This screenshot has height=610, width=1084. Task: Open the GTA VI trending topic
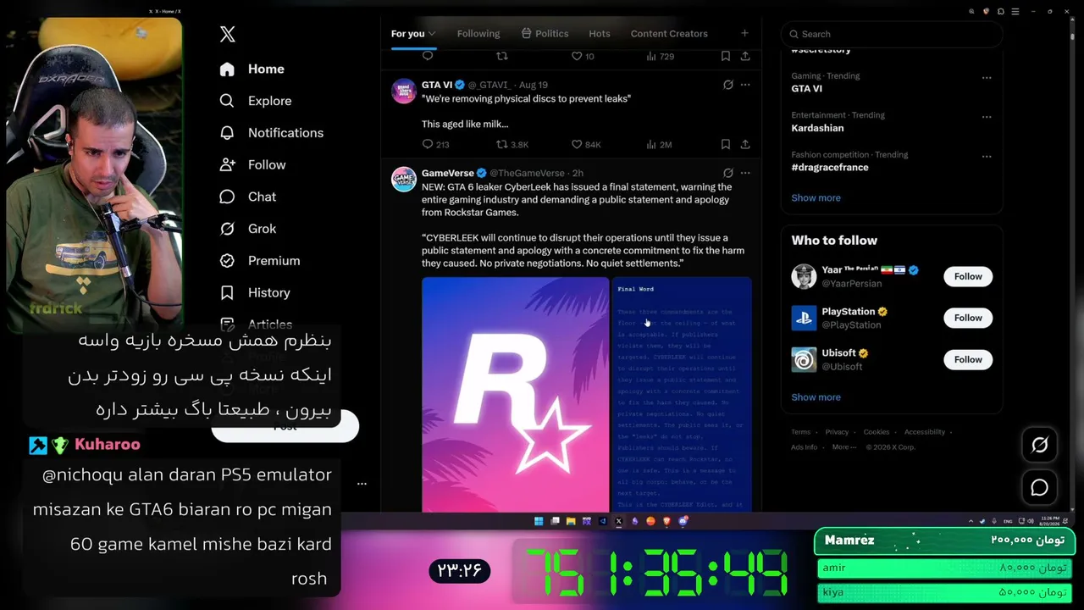807,88
